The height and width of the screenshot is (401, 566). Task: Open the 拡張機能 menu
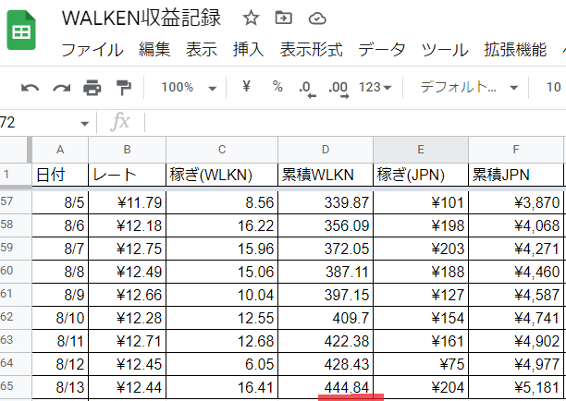coord(515,49)
